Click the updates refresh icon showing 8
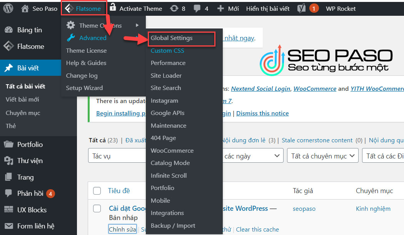Screen dimensions: 404x235 (174, 8)
